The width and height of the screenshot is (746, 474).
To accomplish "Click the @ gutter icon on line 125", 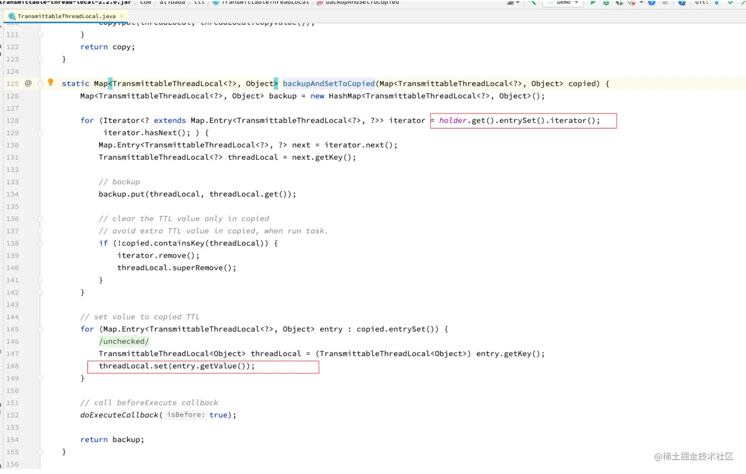I will pos(28,83).
